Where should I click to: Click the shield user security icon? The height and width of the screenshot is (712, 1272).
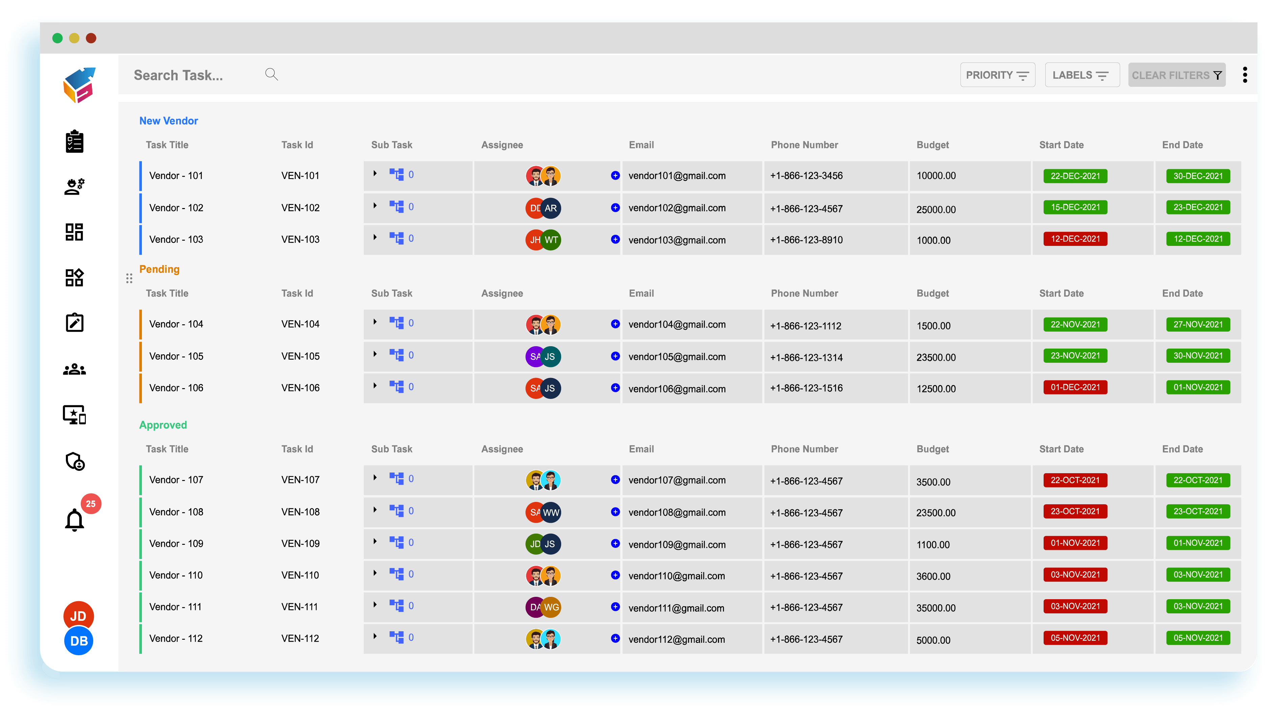75,462
